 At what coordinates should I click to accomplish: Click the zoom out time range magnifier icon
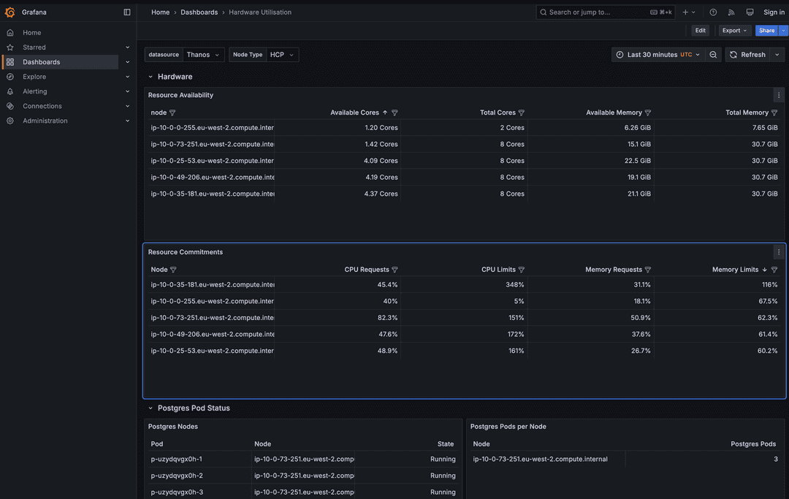pyautogui.click(x=714, y=54)
